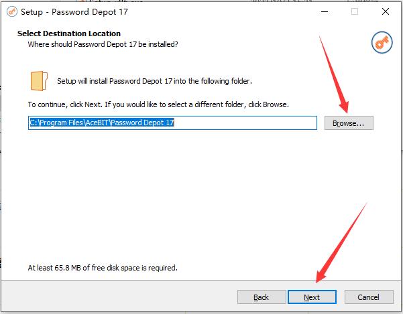
Task: Cancel the installation
Action: pyautogui.click(x=369, y=297)
